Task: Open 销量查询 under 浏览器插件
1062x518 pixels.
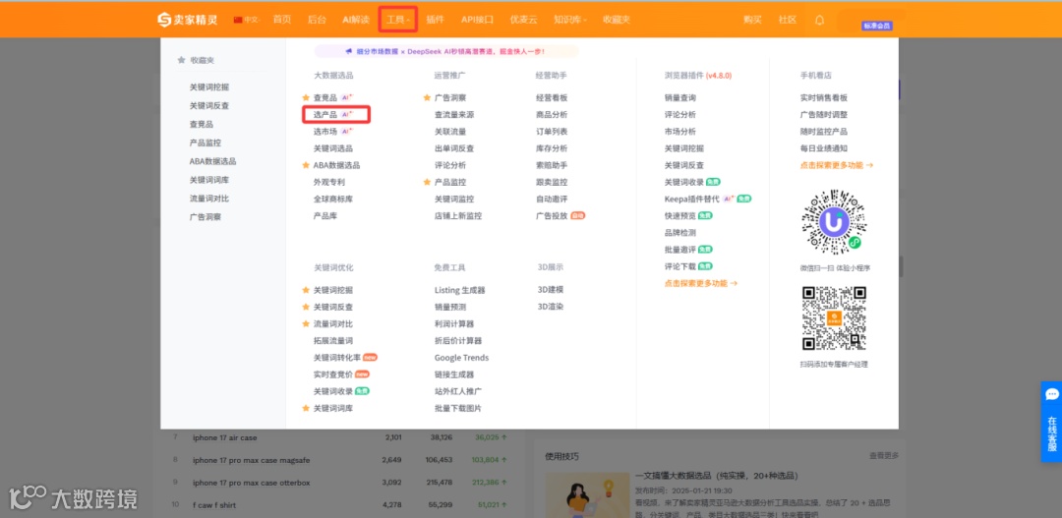Action: point(680,97)
